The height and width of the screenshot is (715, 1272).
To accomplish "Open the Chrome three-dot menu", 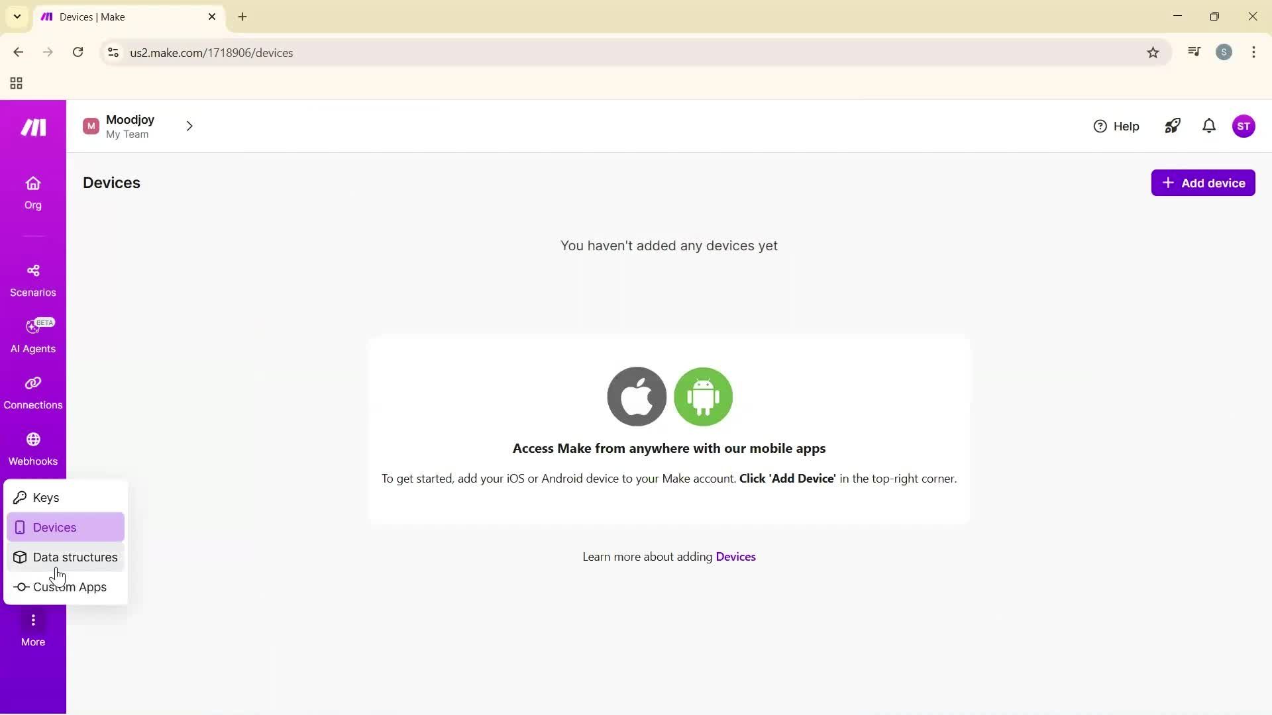I will [1253, 52].
